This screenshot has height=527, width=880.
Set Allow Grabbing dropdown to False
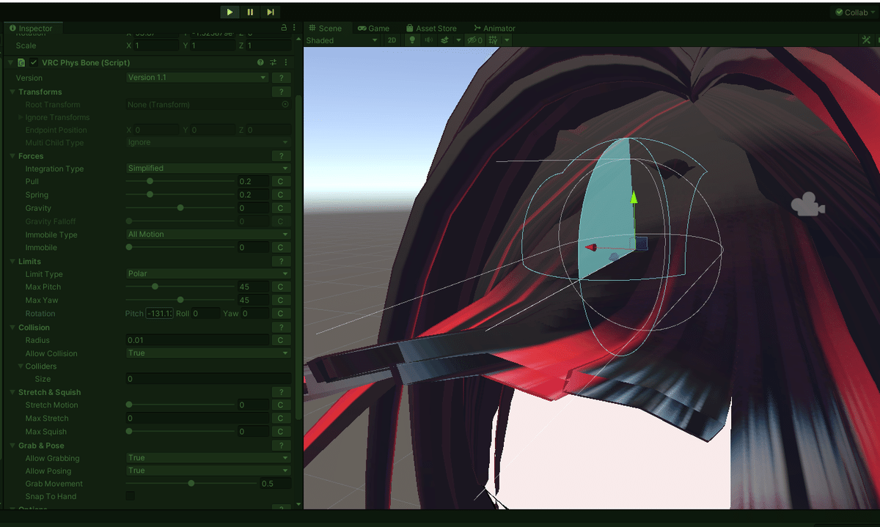pos(208,457)
